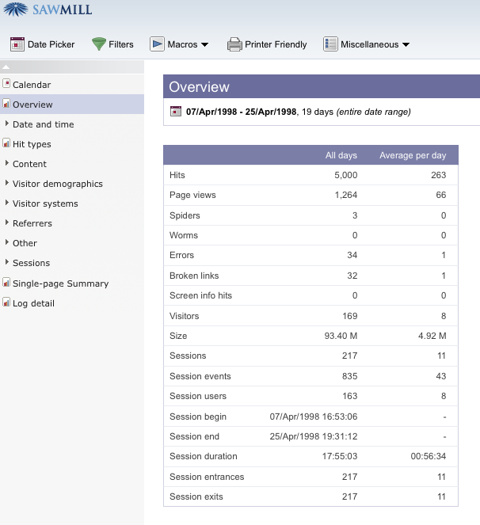Open the Calendar report in sidebar
This screenshot has height=525, width=480.
[x=32, y=85]
